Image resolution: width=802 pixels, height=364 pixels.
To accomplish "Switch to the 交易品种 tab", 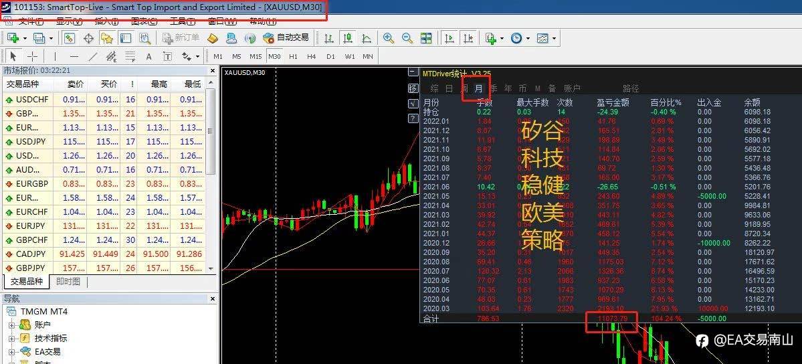I will pos(26,281).
